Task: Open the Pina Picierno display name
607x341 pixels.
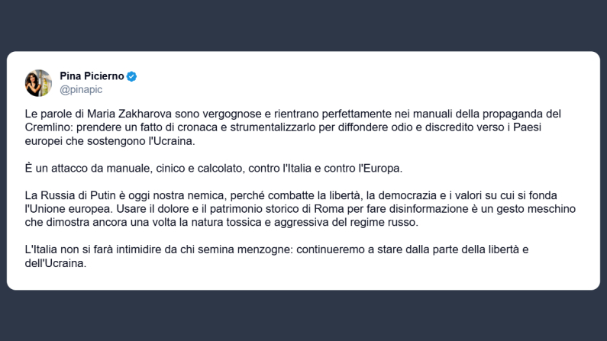Action: coord(92,76)
